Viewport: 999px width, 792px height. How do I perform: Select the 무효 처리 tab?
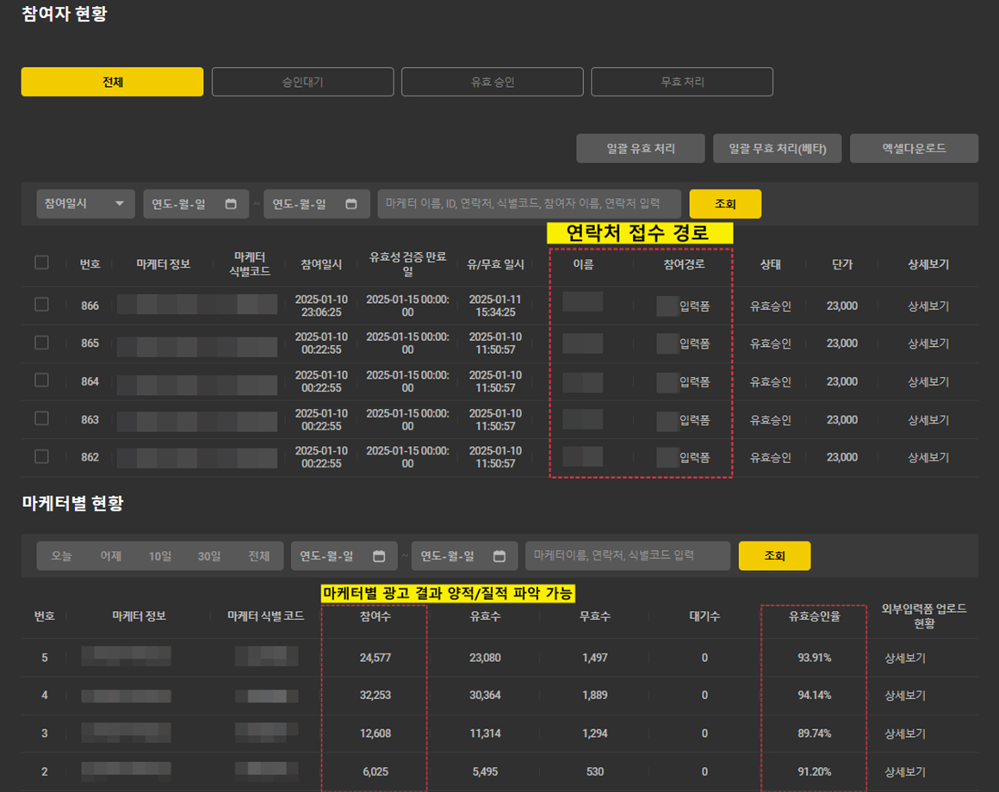681,82
